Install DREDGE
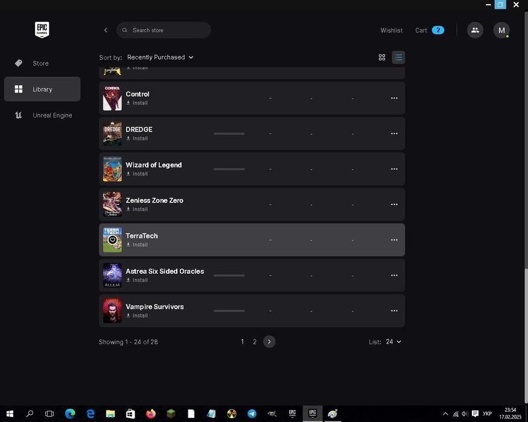This screenshot has height=422, width=528. coord(137,138)
